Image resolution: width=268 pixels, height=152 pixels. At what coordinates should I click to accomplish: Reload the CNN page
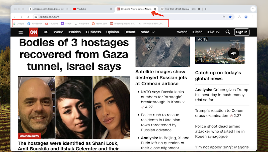coord(28,17)
